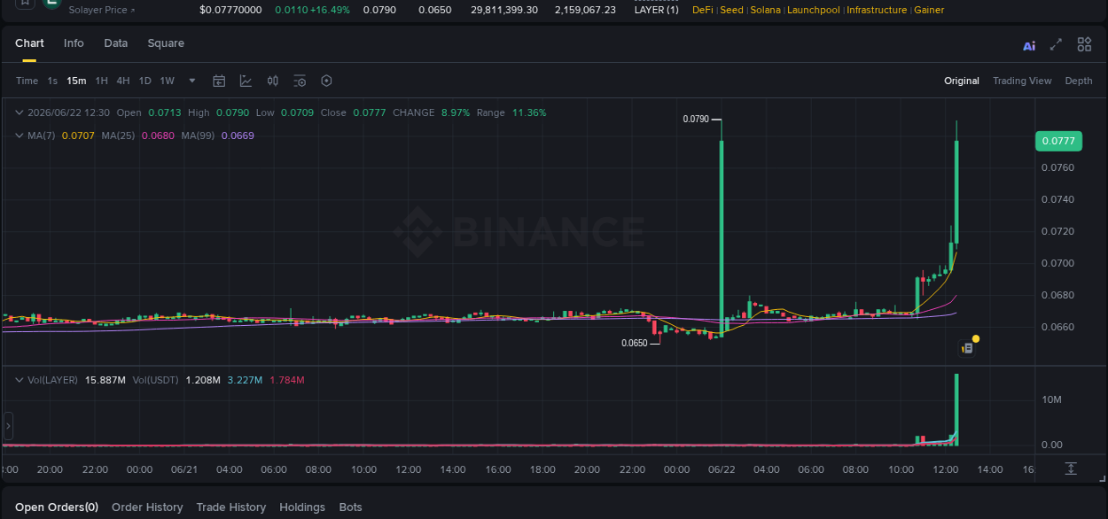
Task: Switch to Depth chart
Action: [1079, 81]
